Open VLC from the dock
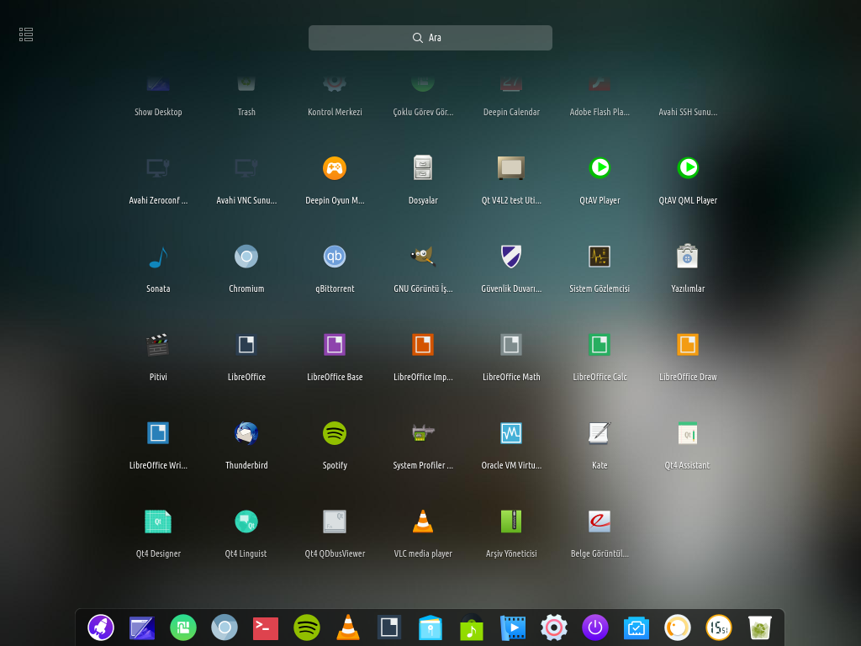 coord(347,627)
